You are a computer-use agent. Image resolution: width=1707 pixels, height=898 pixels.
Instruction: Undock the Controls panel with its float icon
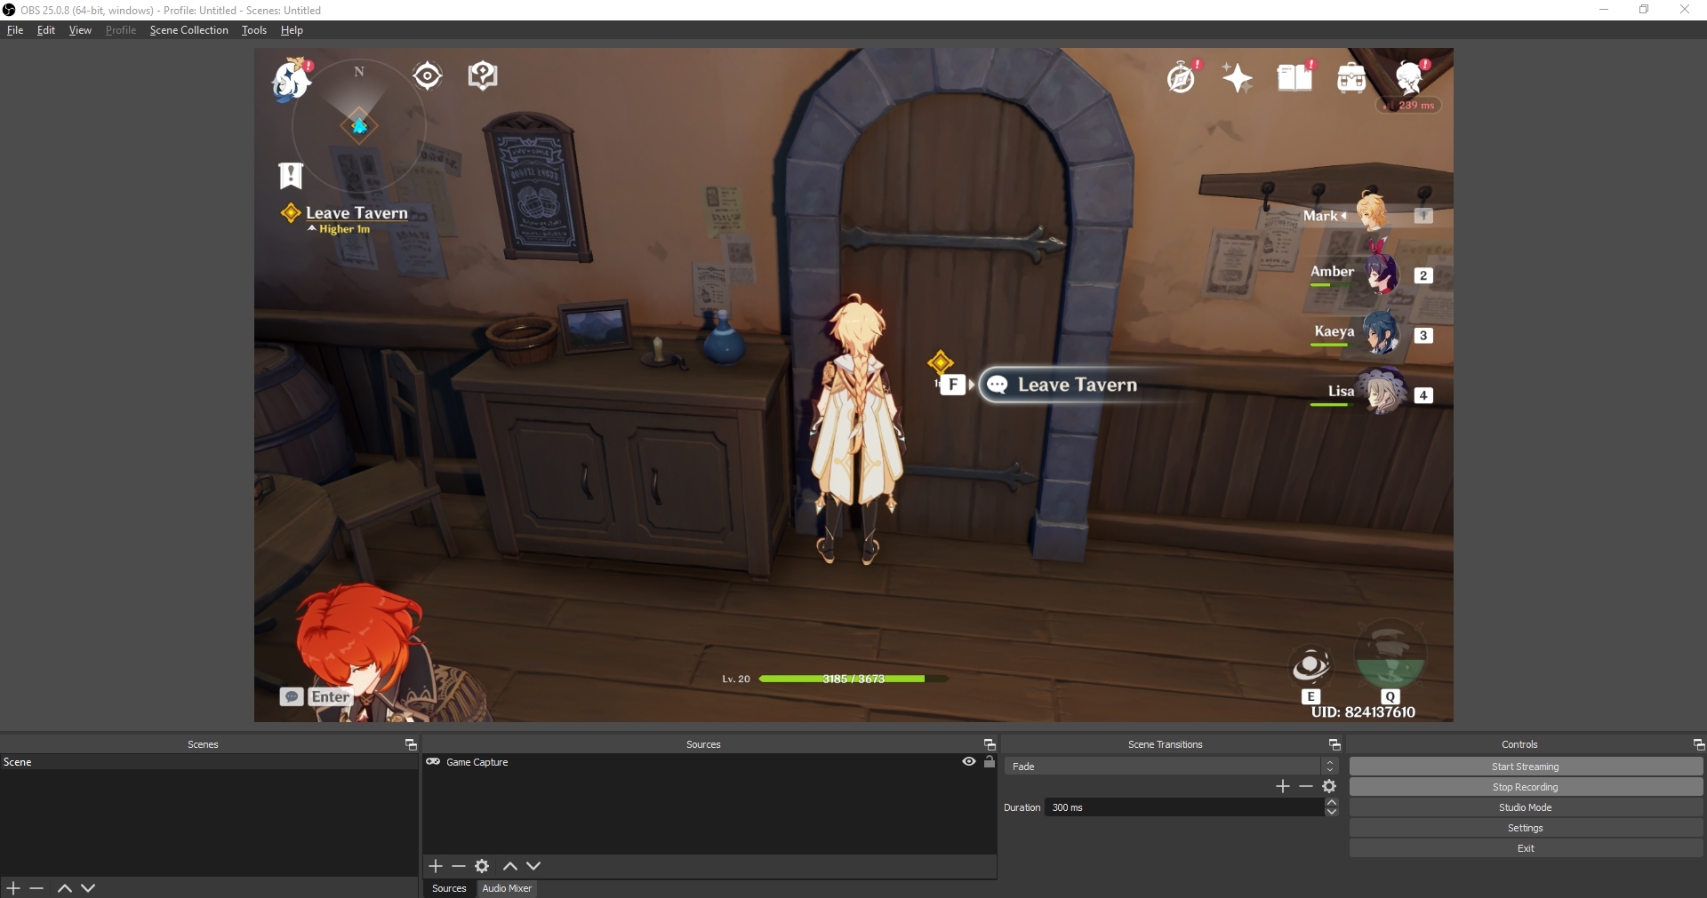(x=1699, y=744)
